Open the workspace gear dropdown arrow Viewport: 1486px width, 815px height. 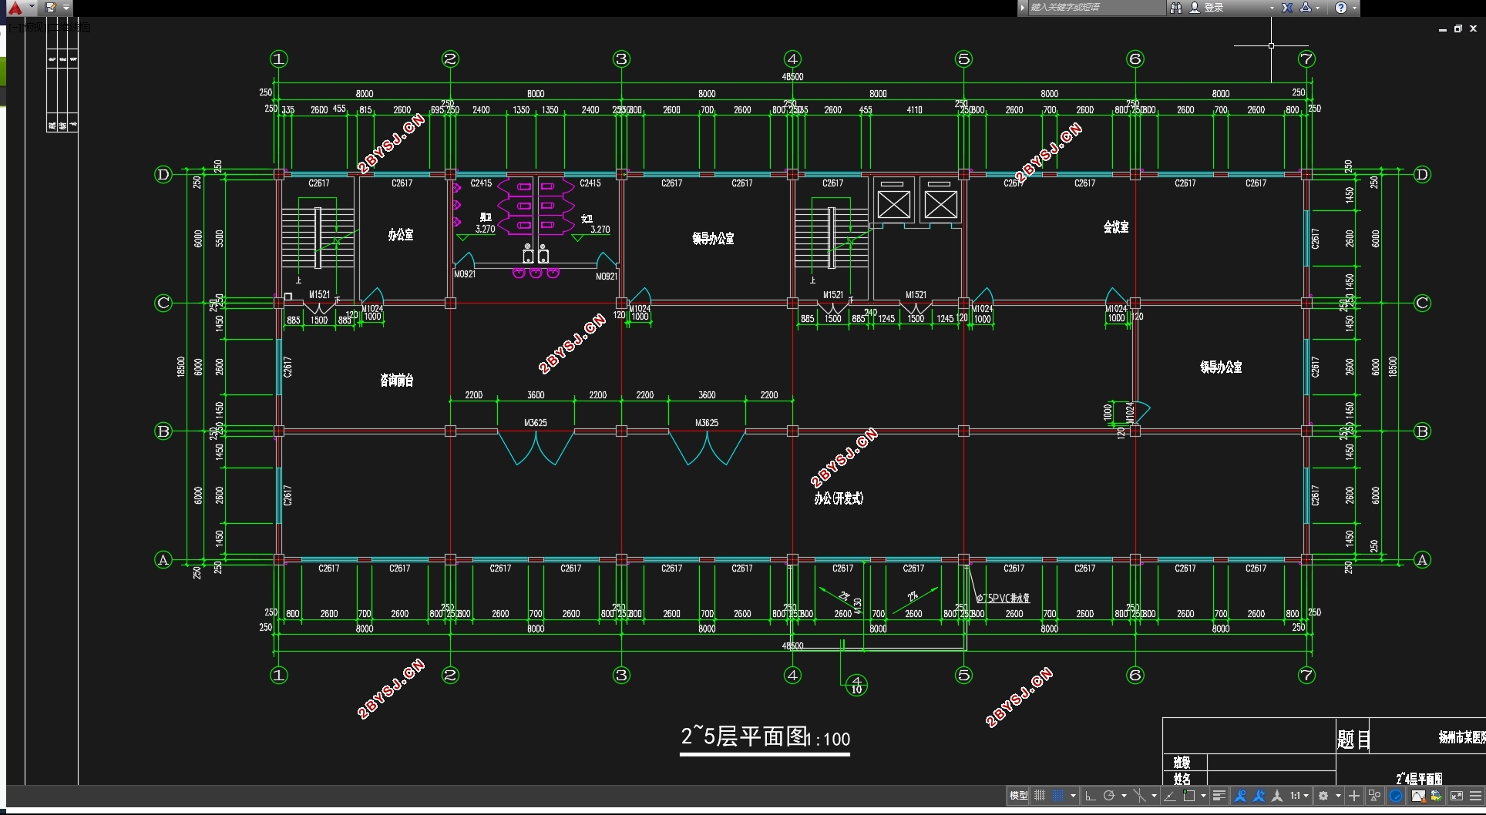click(1338, 796)
